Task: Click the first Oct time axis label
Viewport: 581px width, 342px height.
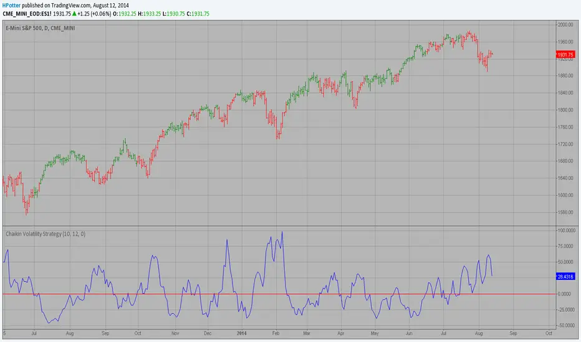Action: point(138,333)
